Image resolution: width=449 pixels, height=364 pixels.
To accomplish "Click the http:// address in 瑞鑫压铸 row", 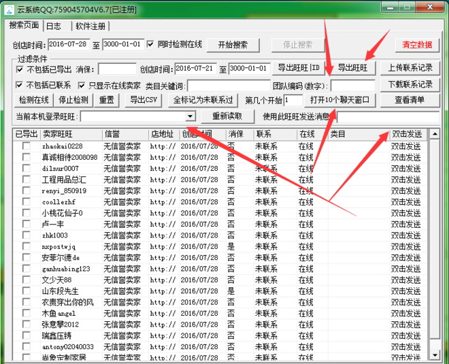I will pyautogui.click(x=163, y=335).
